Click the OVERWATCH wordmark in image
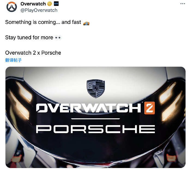The image size is (188, 171). (89, 108)
